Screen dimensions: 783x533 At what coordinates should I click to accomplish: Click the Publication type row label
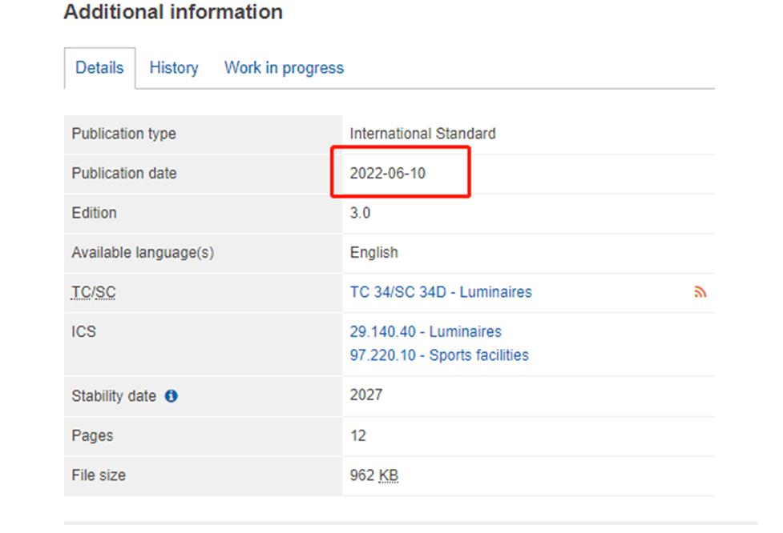[x=124, y=134]
